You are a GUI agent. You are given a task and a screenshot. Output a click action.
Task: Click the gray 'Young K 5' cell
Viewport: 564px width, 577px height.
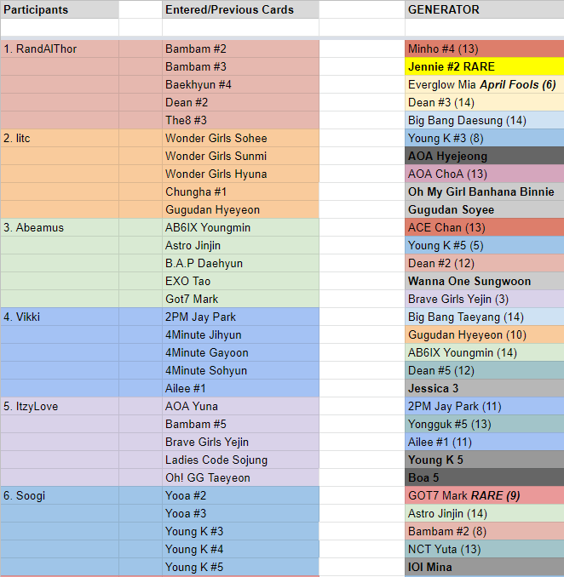click(x=485, y=460)
